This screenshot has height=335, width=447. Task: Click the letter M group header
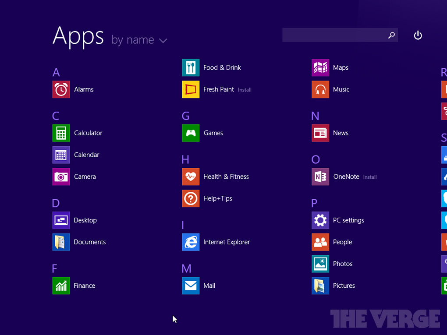click(x=186, y=268)
